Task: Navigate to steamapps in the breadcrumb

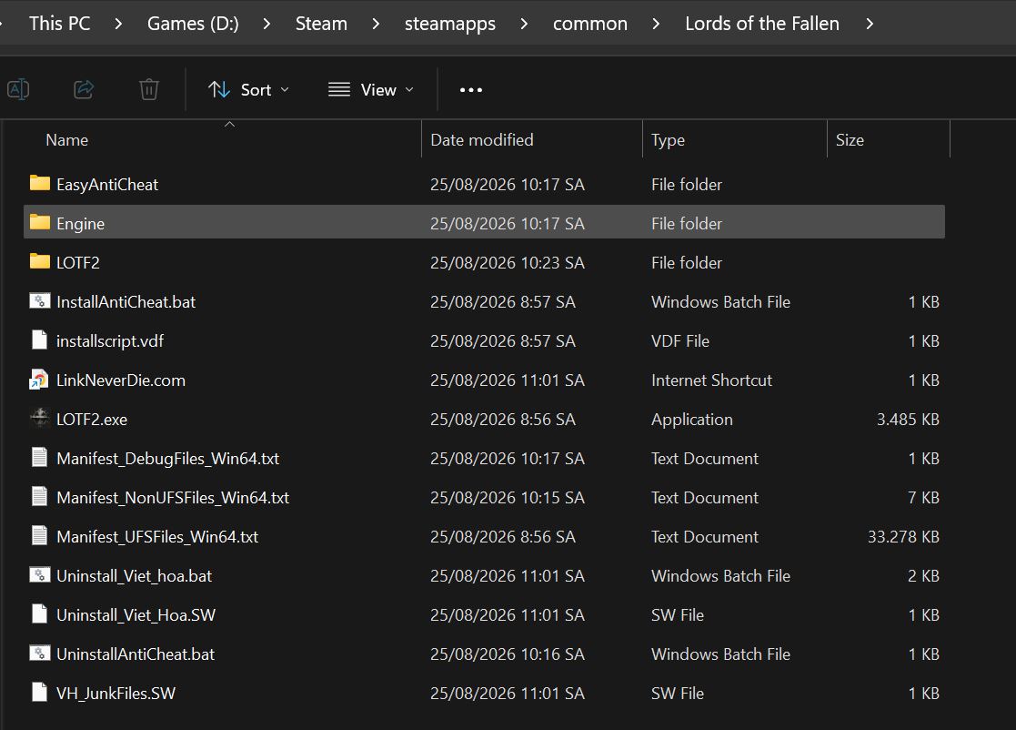Action: [450, 24]
